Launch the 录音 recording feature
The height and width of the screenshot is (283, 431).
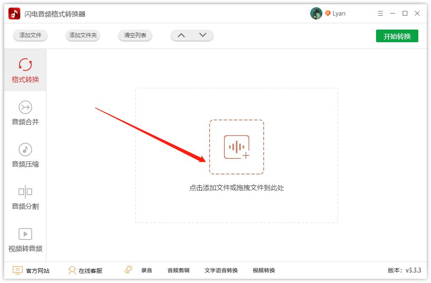click(x=147, y=270)
